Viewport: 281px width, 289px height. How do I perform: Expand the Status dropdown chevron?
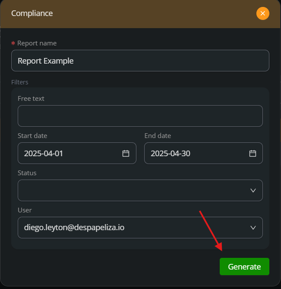[253, 190]
